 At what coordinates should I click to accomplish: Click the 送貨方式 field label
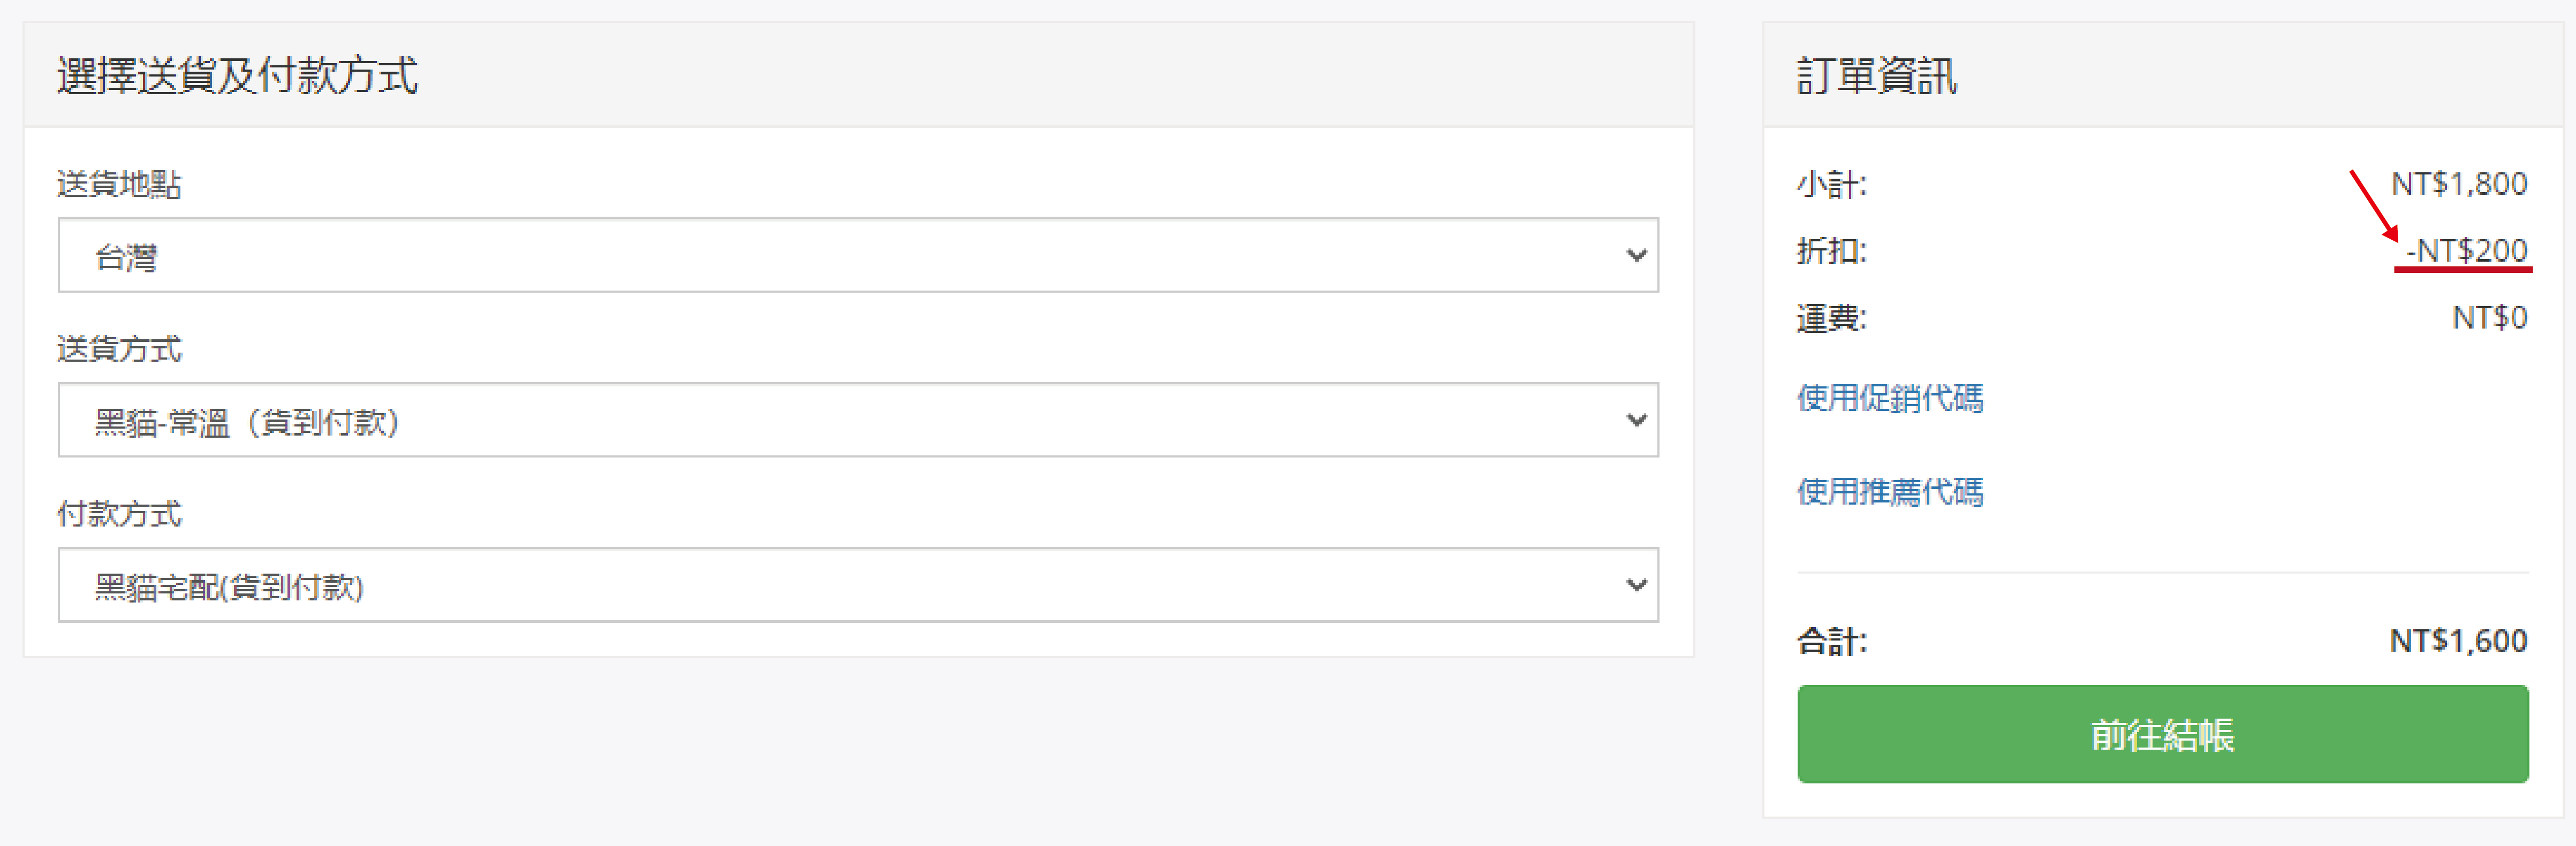[119, 349]
